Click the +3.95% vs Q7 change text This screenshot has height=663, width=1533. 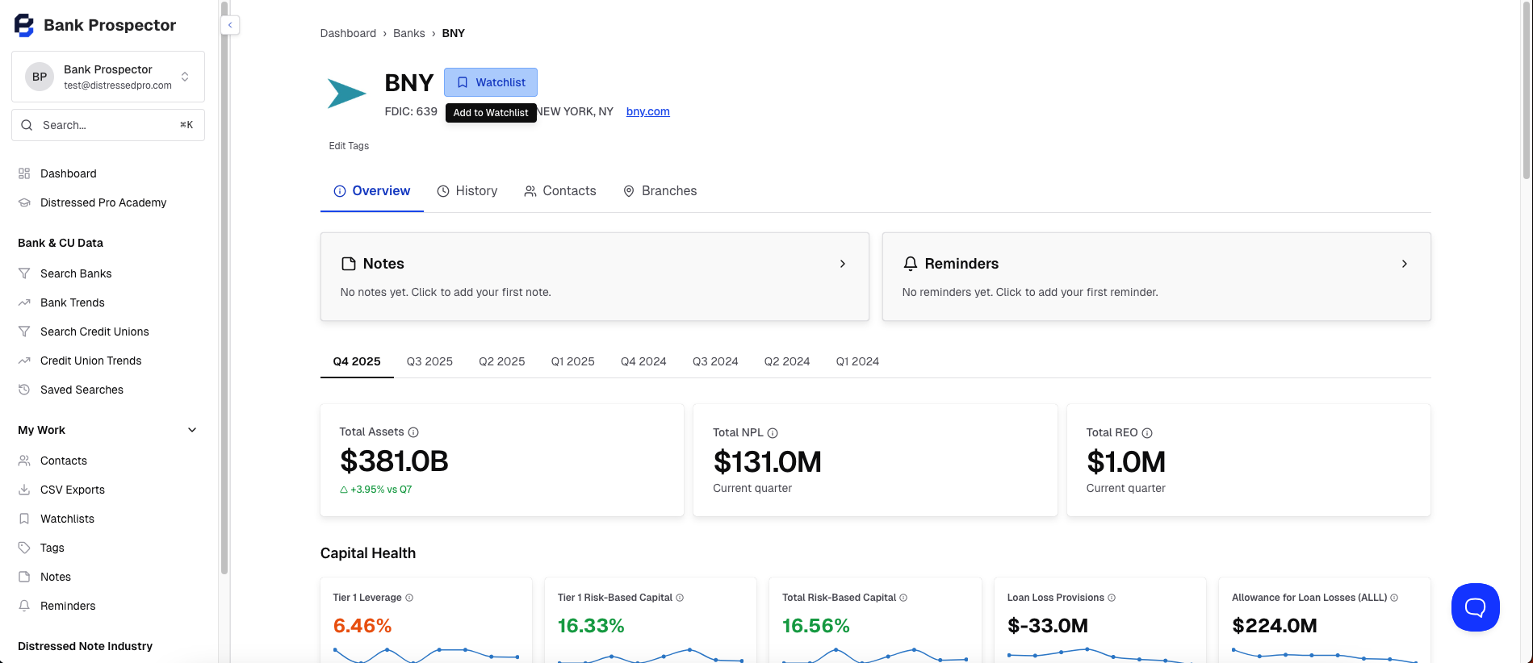click(376, 490)
